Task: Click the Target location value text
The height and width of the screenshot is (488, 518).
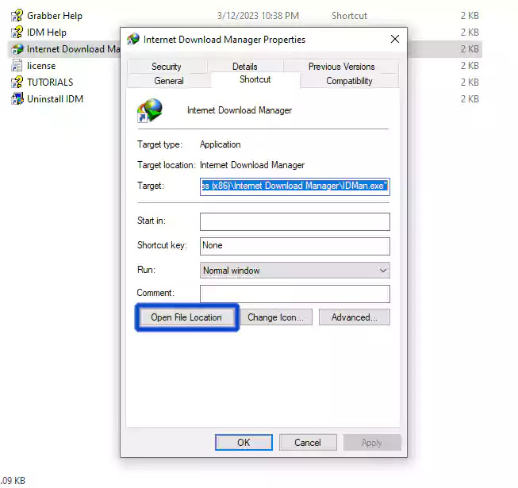Action: click(252, 165)
